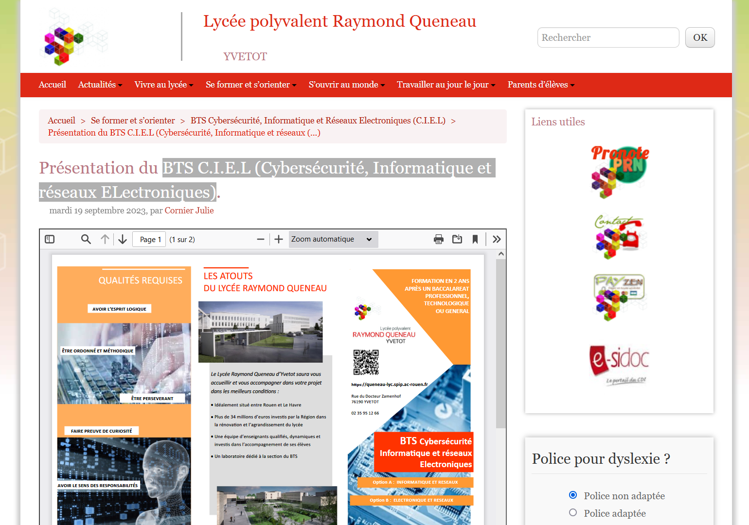The image size is (749, 525).
Task: Click the Liens utiles heading
Action: pyautogui.click(x=558, y=122)
